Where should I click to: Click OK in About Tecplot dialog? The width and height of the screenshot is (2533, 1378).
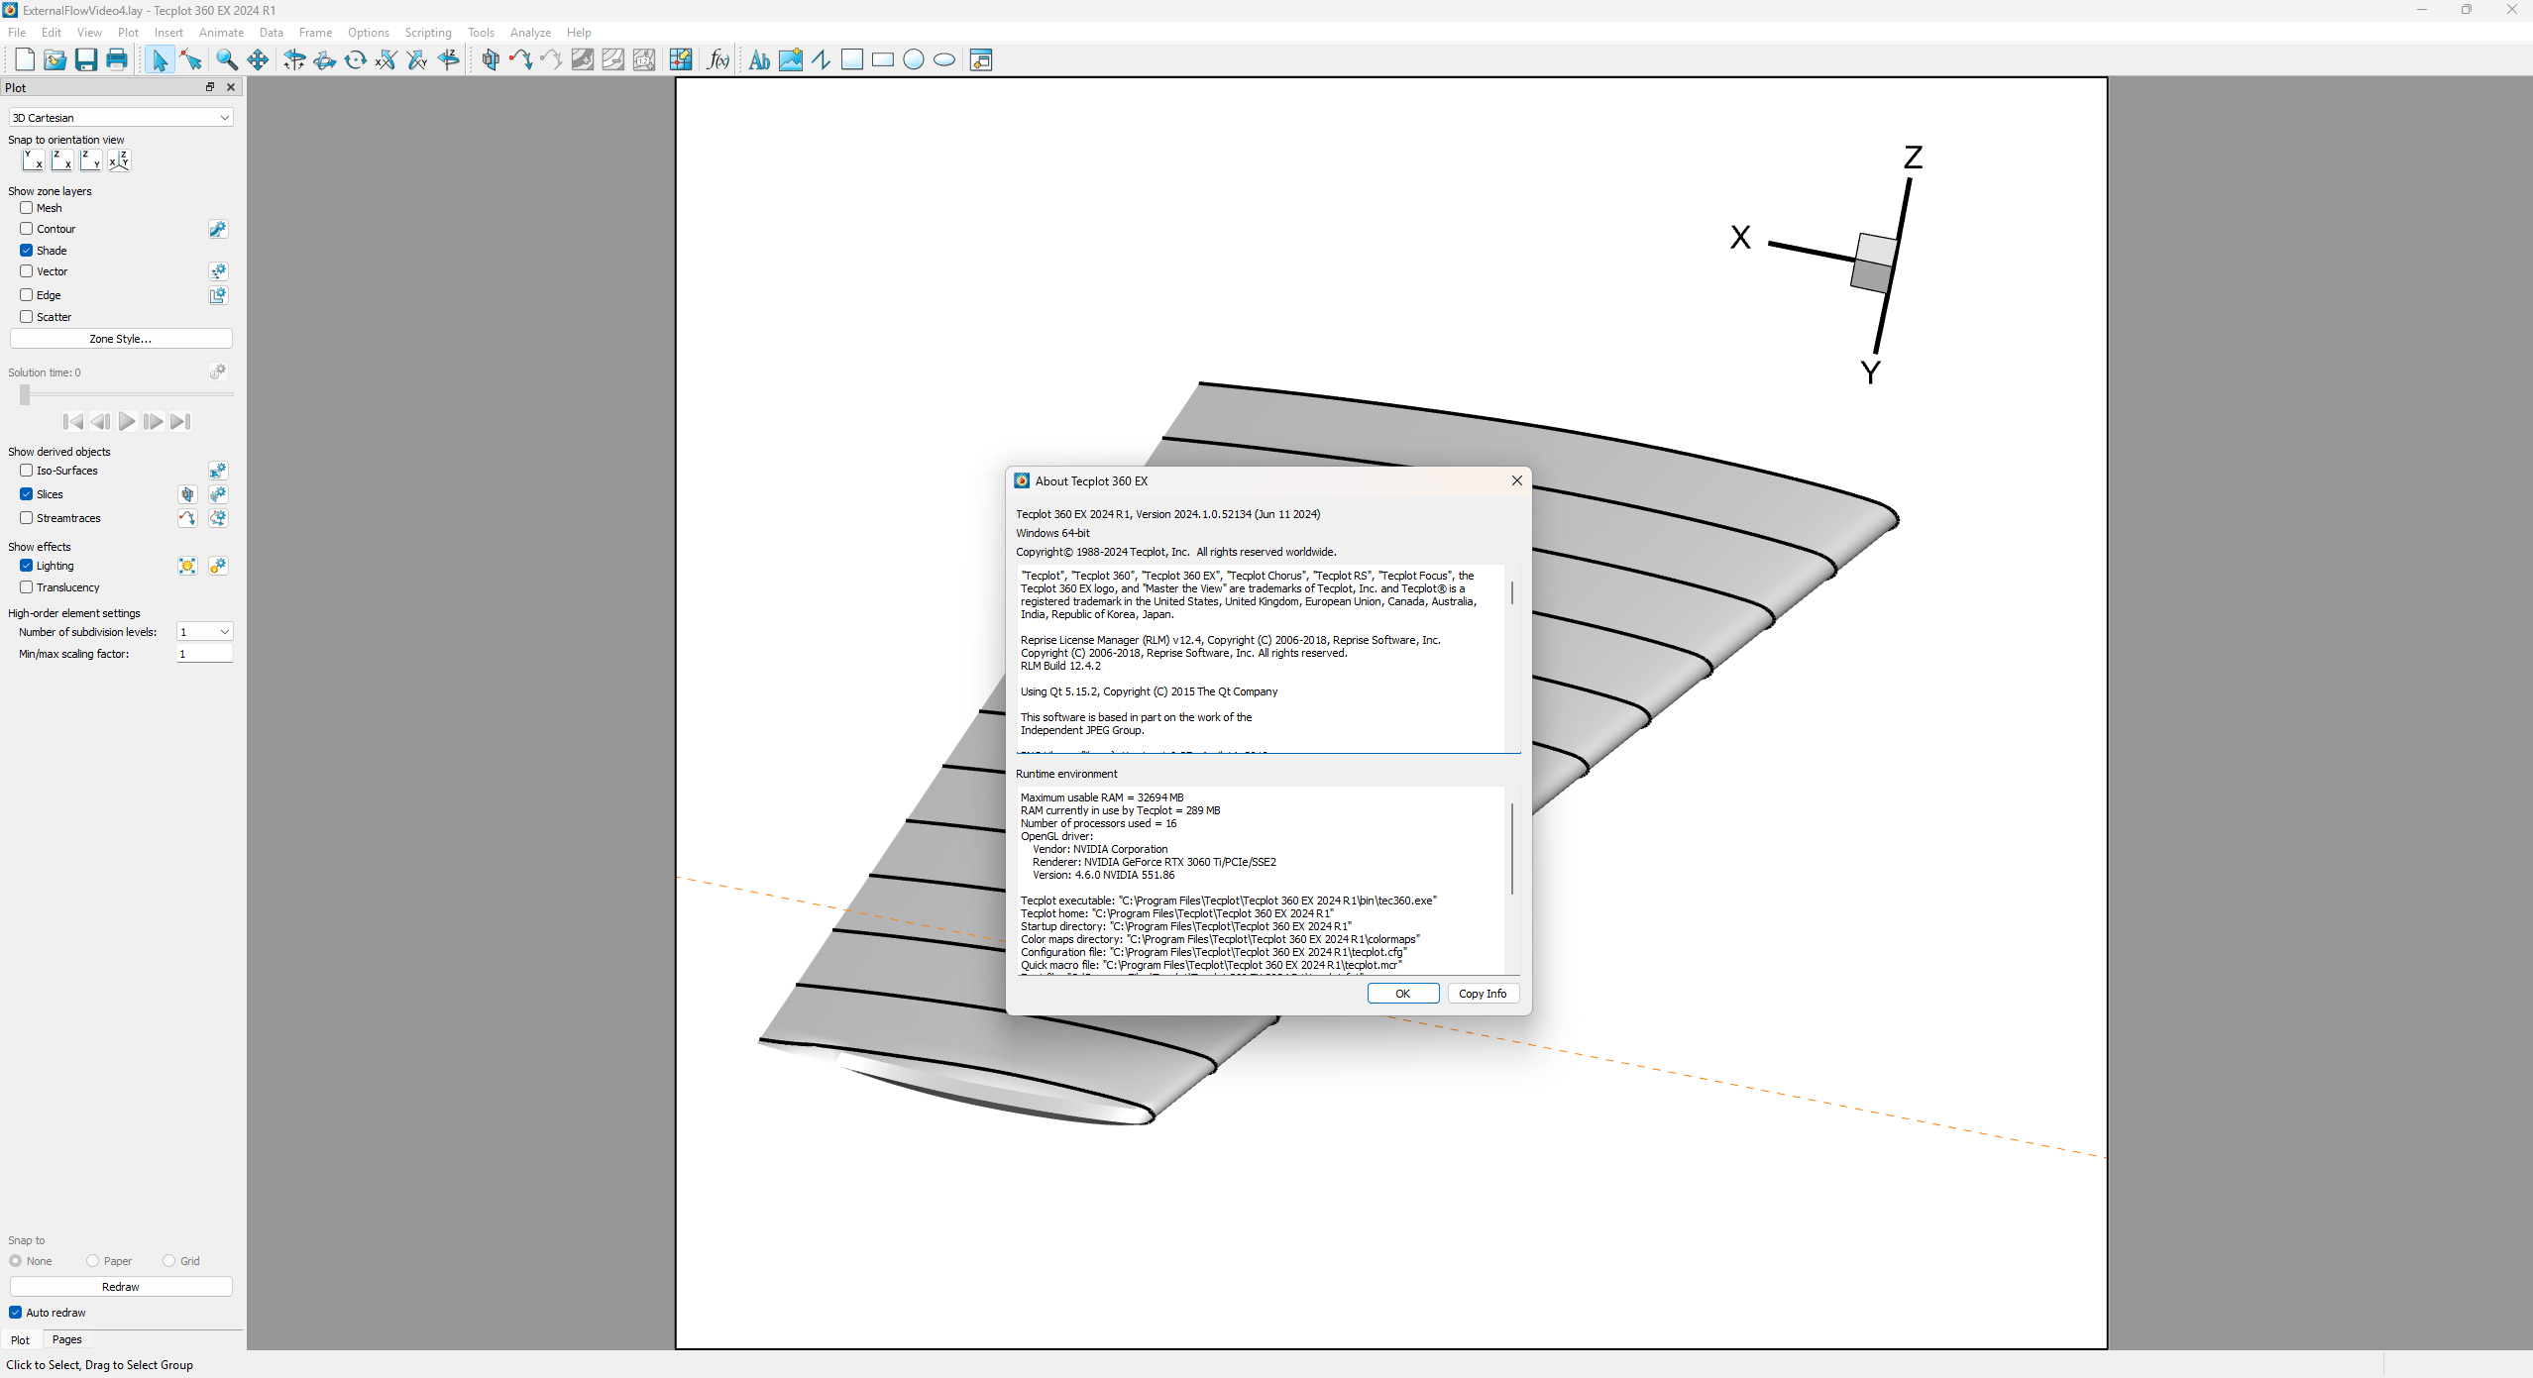coord(1402,994)
